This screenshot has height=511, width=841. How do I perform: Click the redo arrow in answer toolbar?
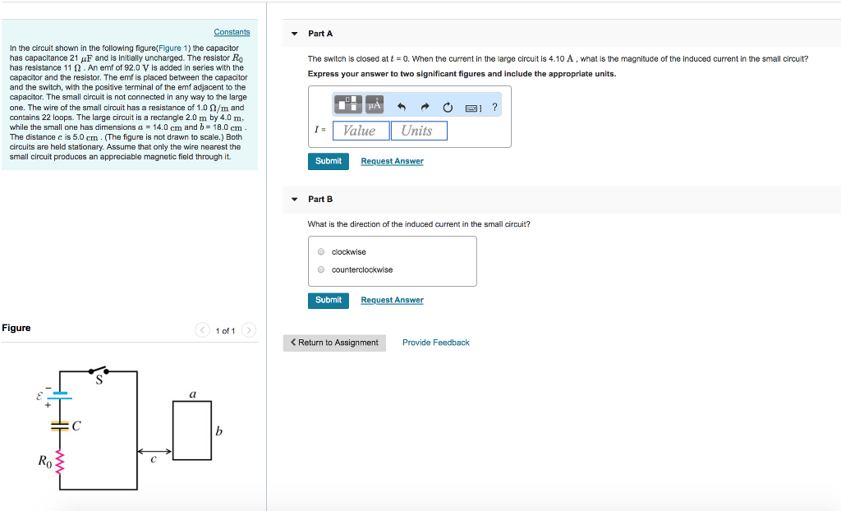(425, 105)
